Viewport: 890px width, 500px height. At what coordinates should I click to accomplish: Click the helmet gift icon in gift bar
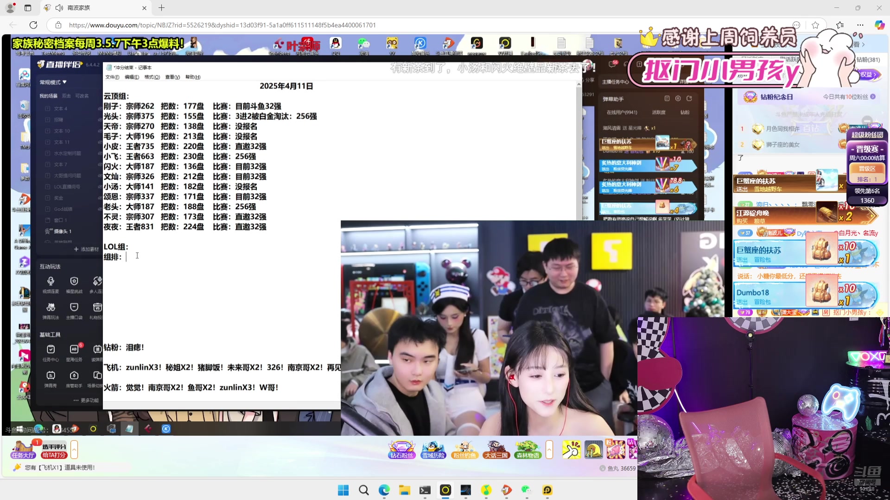(x=593, y=449)
